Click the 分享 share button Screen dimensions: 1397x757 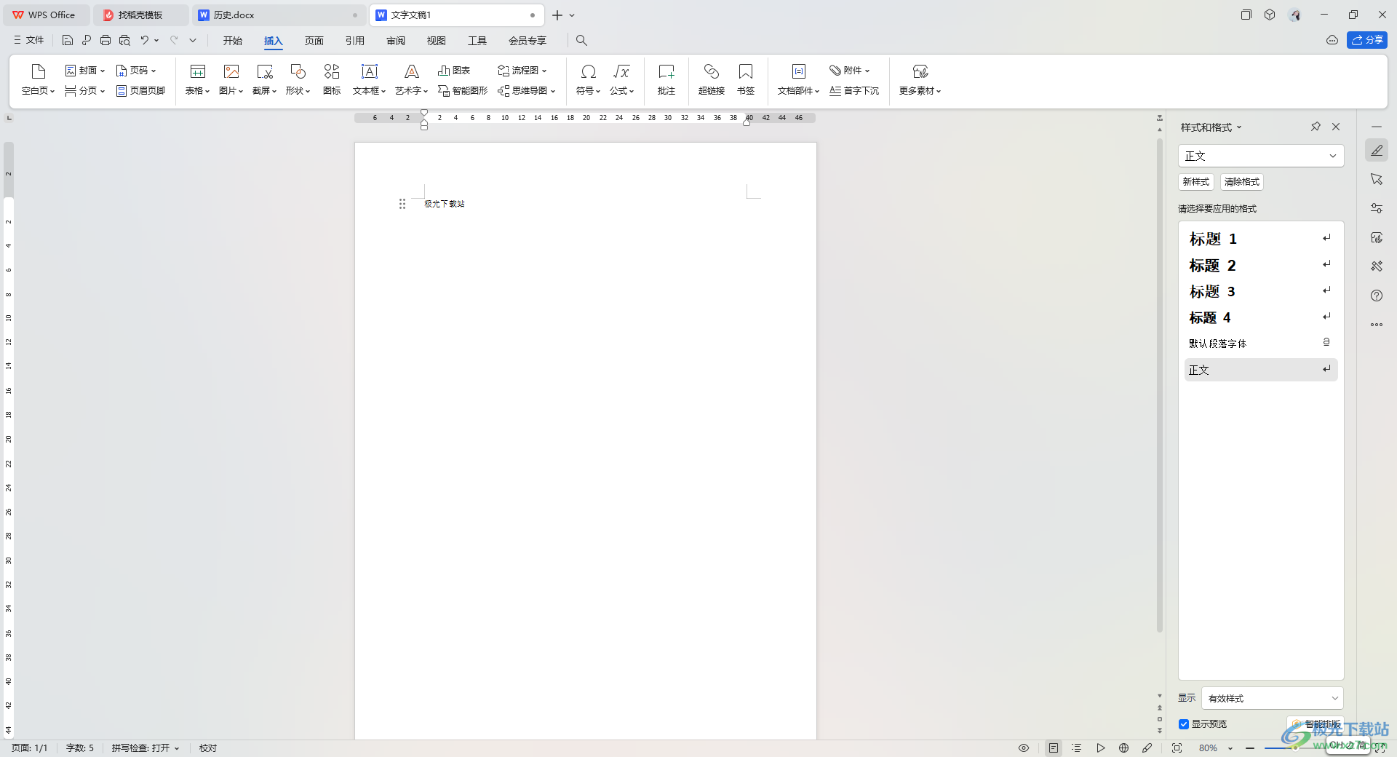[1367, 40]
